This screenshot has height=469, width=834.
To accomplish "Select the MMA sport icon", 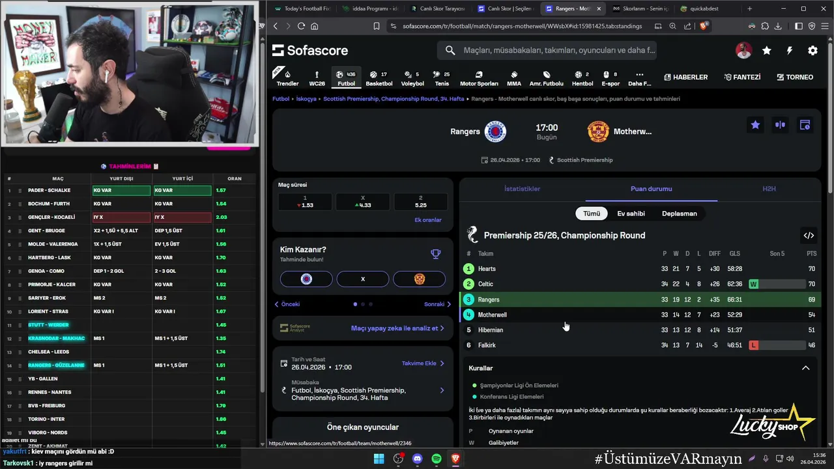I will [514, 78].
